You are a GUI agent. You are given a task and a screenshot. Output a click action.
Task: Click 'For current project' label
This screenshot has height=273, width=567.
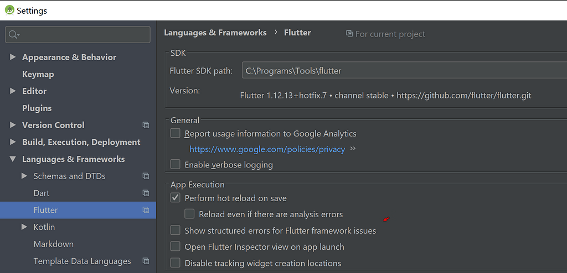tap(390, 34)
